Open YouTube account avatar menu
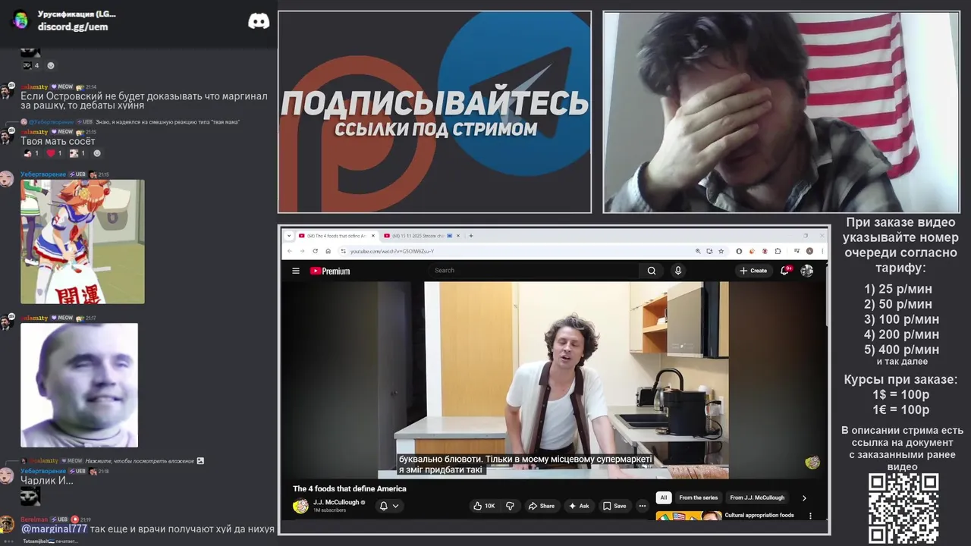 [807, 271]
